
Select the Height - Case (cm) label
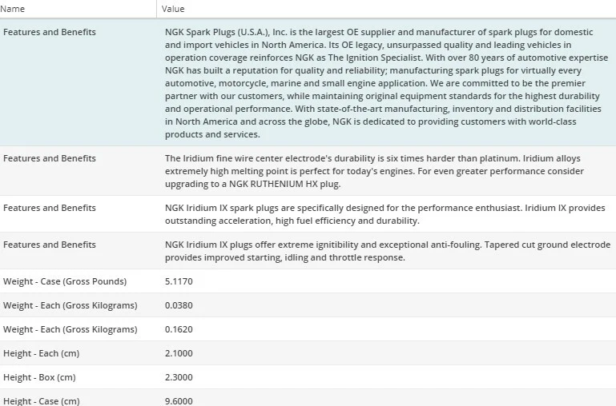42,400
